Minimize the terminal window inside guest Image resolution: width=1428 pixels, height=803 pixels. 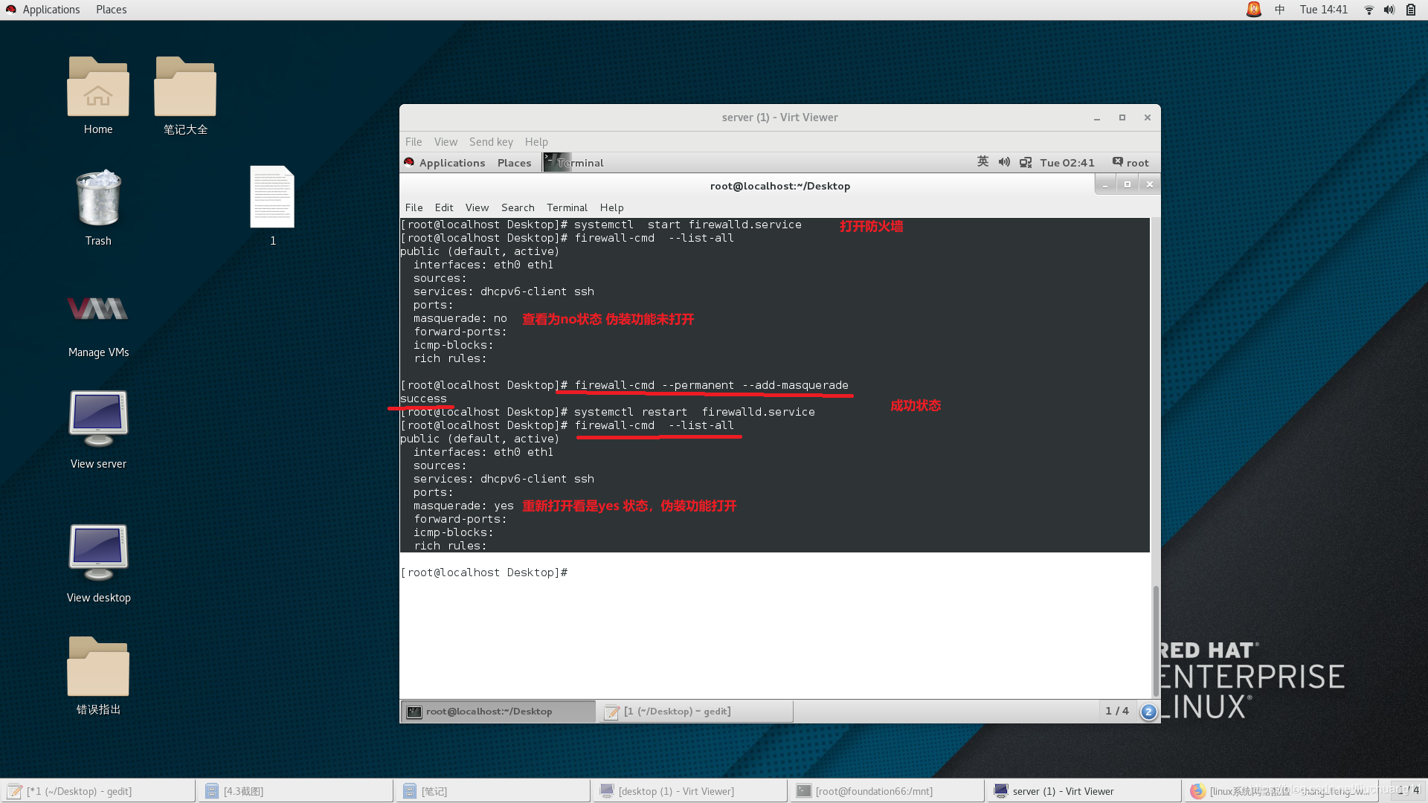1105,184
